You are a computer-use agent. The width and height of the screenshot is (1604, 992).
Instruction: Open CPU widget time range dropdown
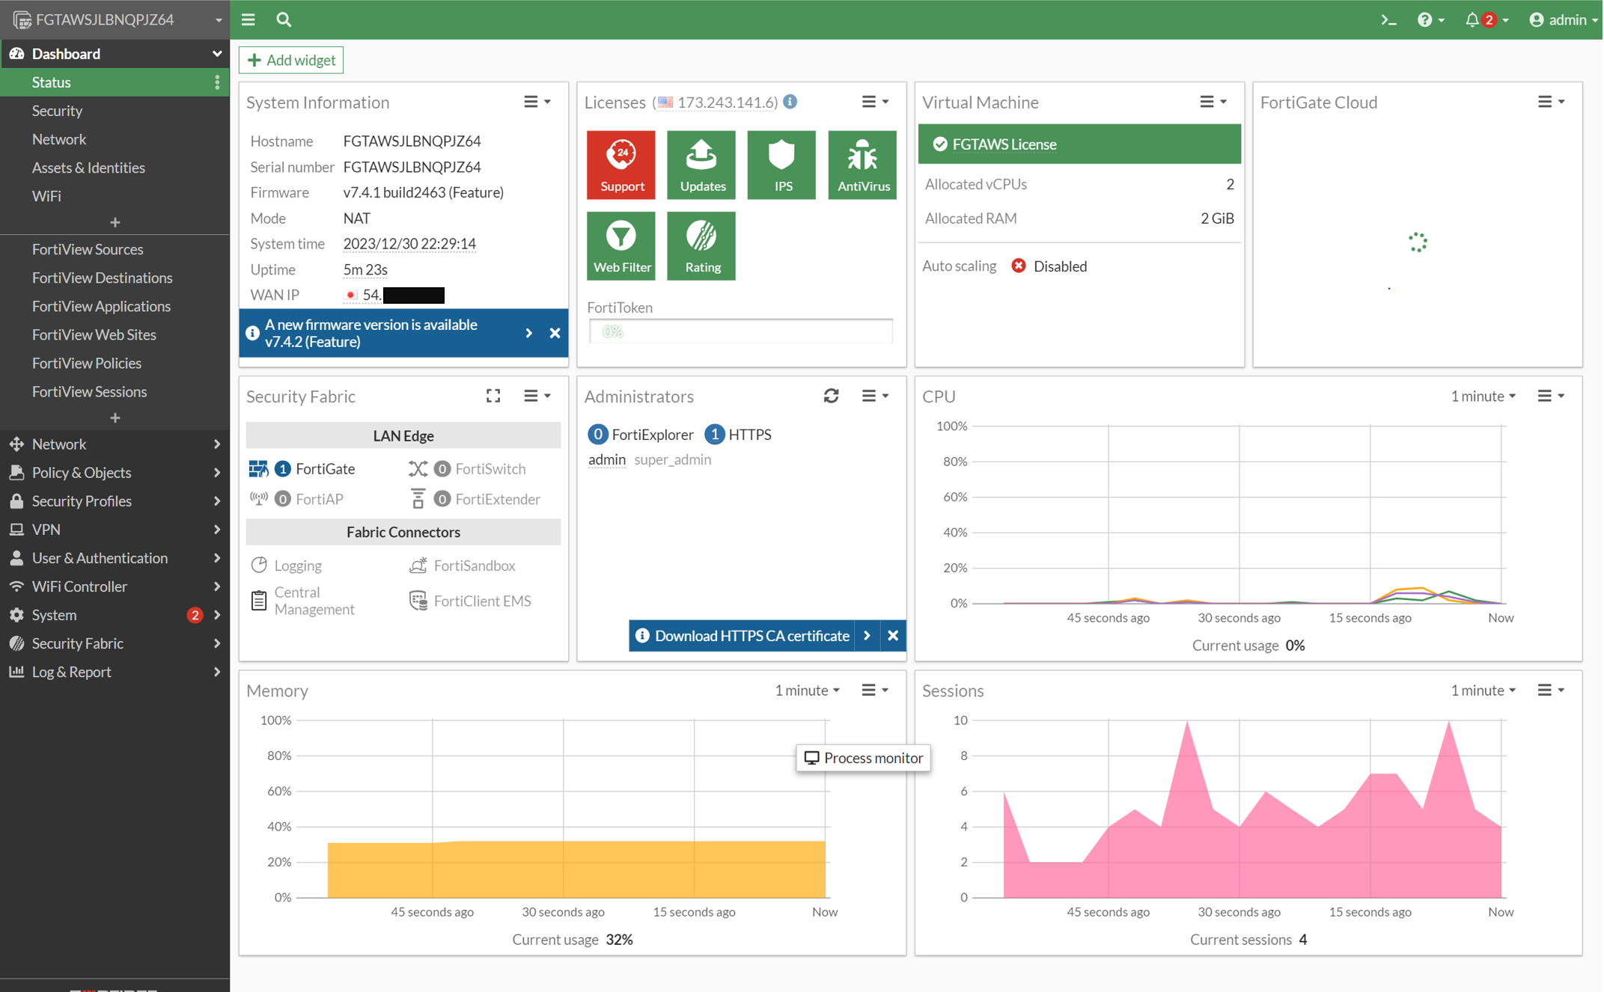pos(1483,396)
